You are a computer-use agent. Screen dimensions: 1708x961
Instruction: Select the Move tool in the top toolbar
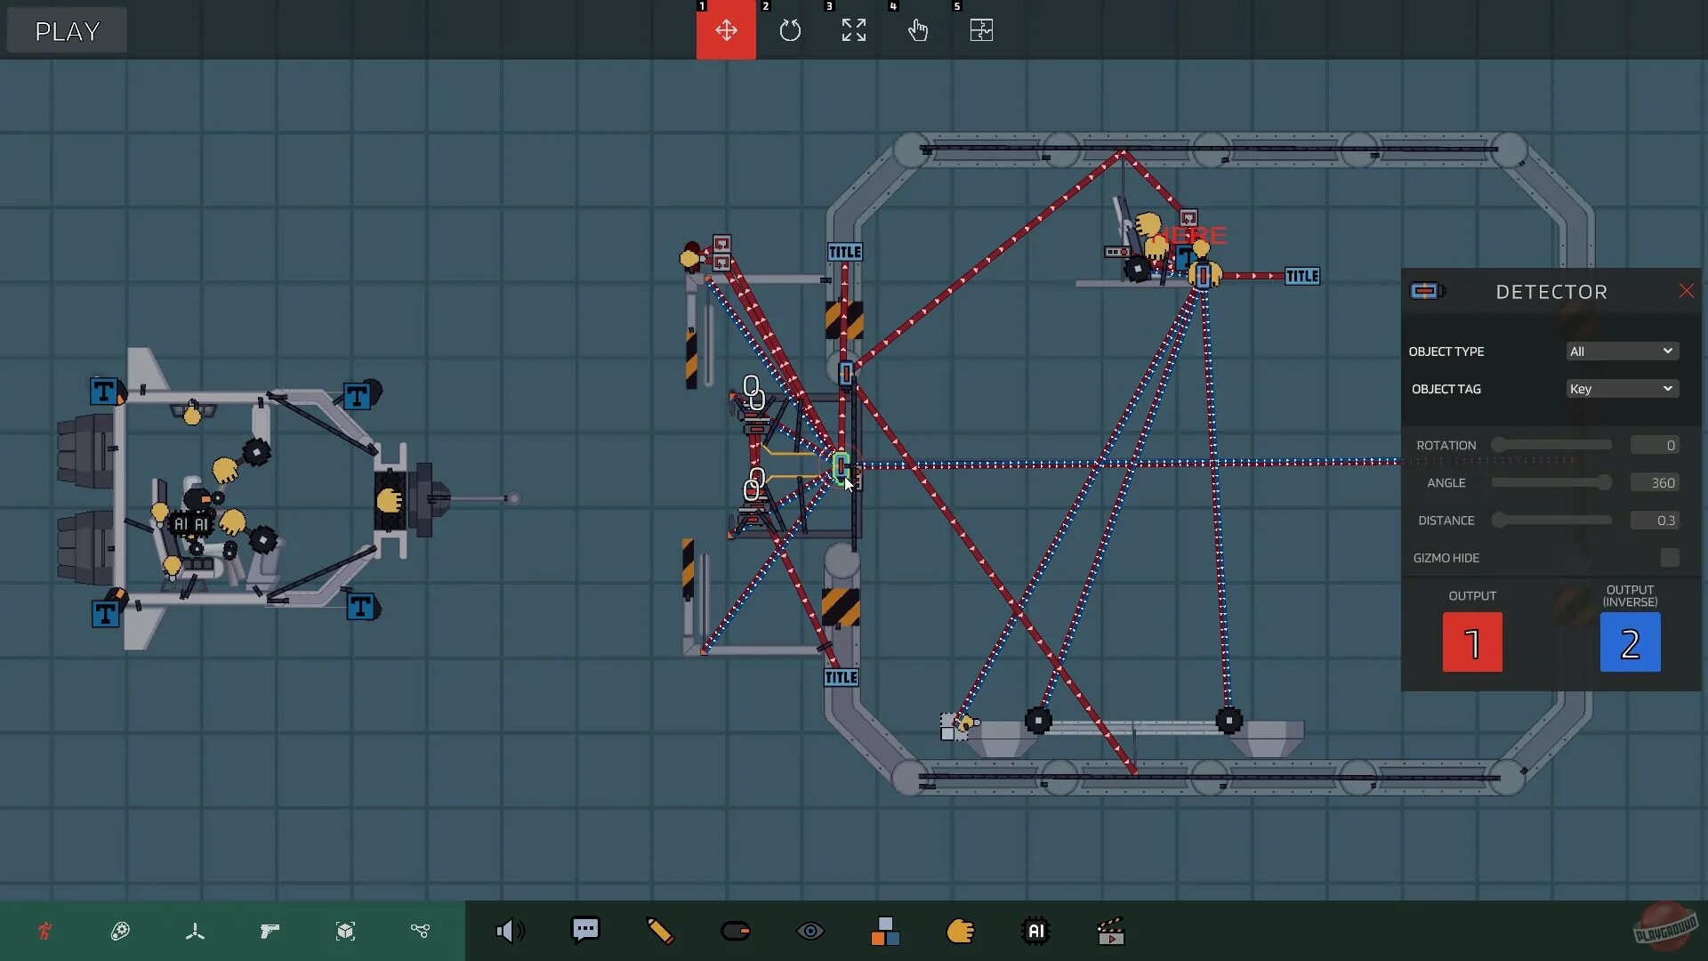pos(726,31)
